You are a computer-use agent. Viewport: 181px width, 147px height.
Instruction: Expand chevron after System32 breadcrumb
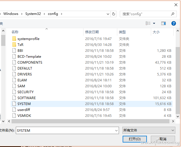[x=44, y=14]
